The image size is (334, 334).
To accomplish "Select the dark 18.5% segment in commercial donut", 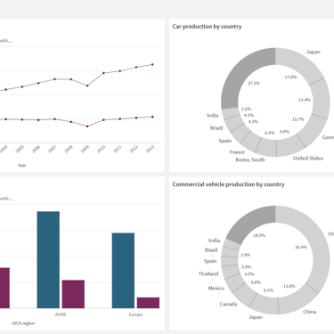I will pyautogui.click(x=255, y=224).
